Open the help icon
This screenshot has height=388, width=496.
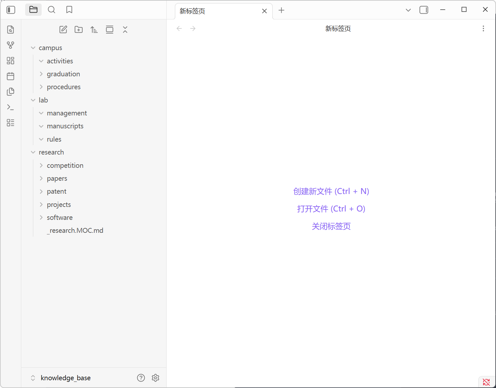pyautogui.click(x=141, y=378)
